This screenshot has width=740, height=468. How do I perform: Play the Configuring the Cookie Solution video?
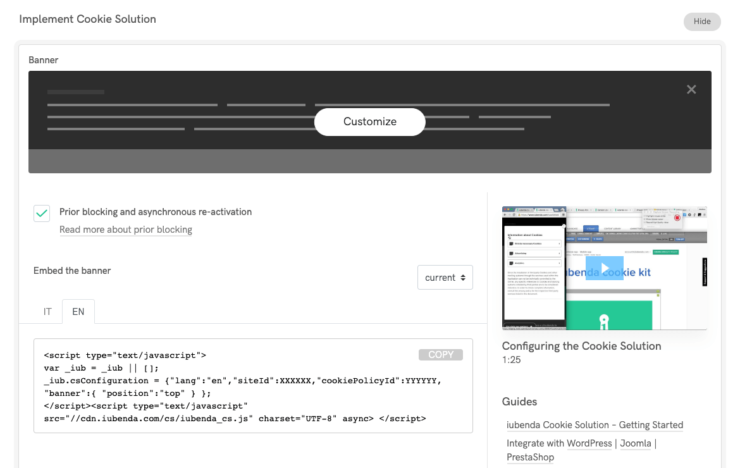605,268
